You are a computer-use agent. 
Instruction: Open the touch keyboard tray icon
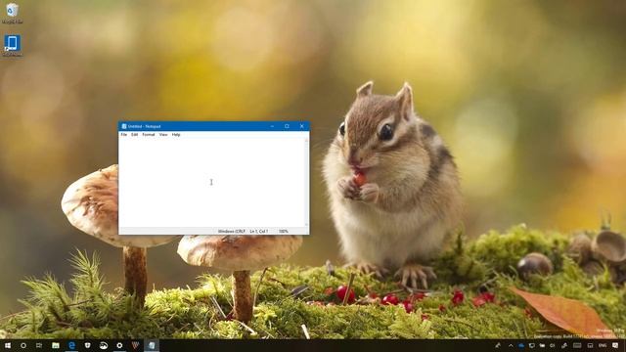coord(577,345)
